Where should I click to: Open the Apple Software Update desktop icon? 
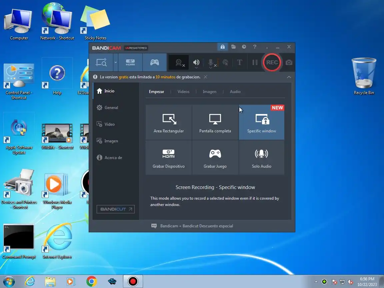[19, 133]
